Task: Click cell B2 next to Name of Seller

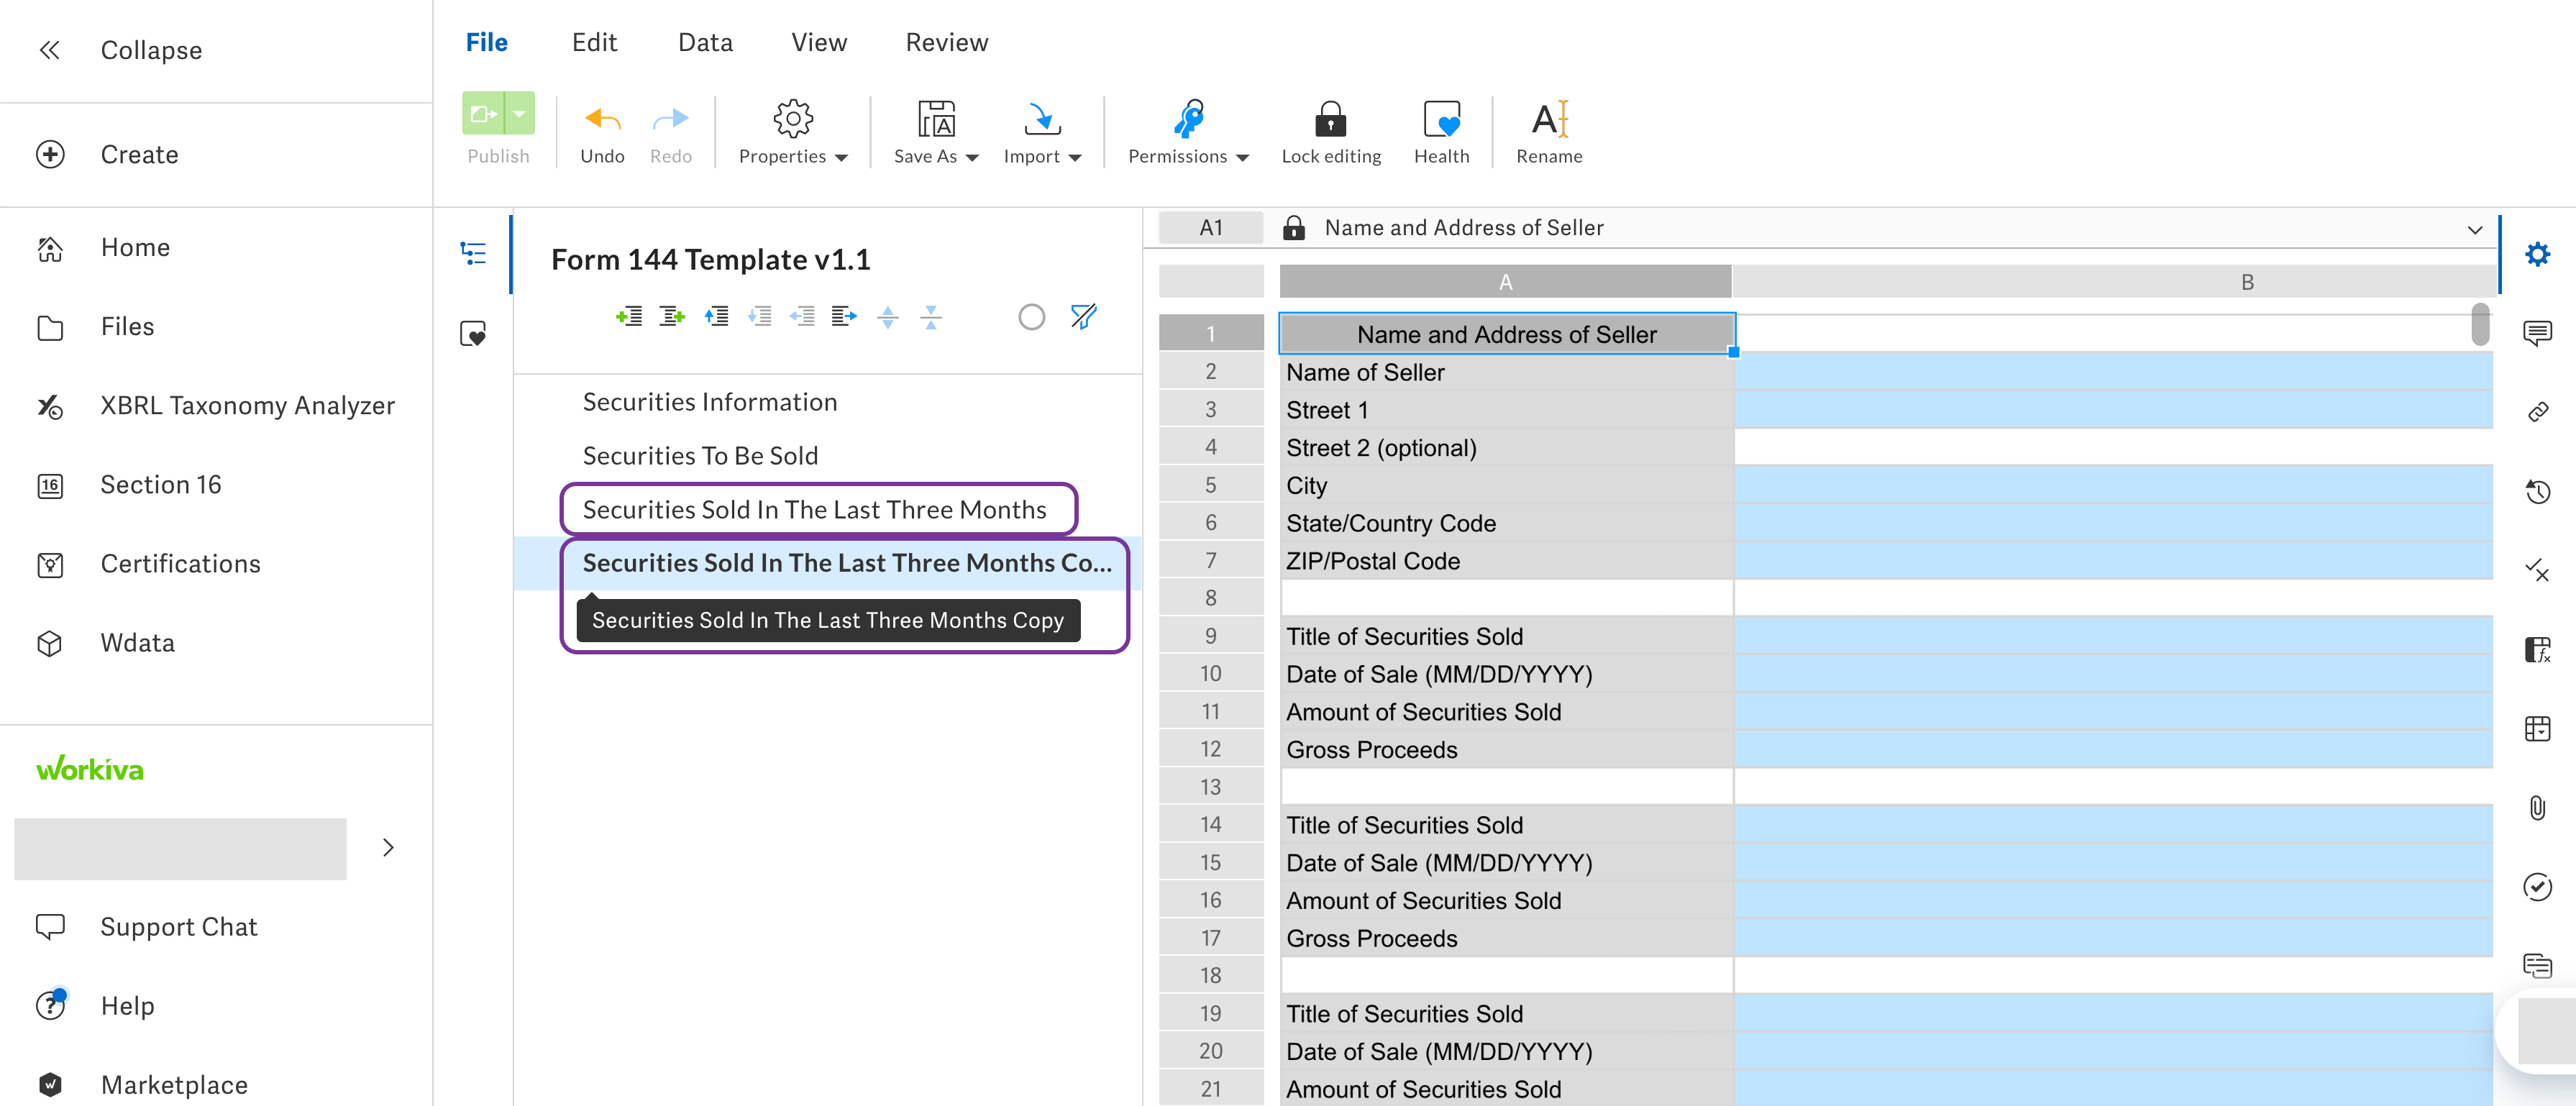Action: tap(2112, 372)
